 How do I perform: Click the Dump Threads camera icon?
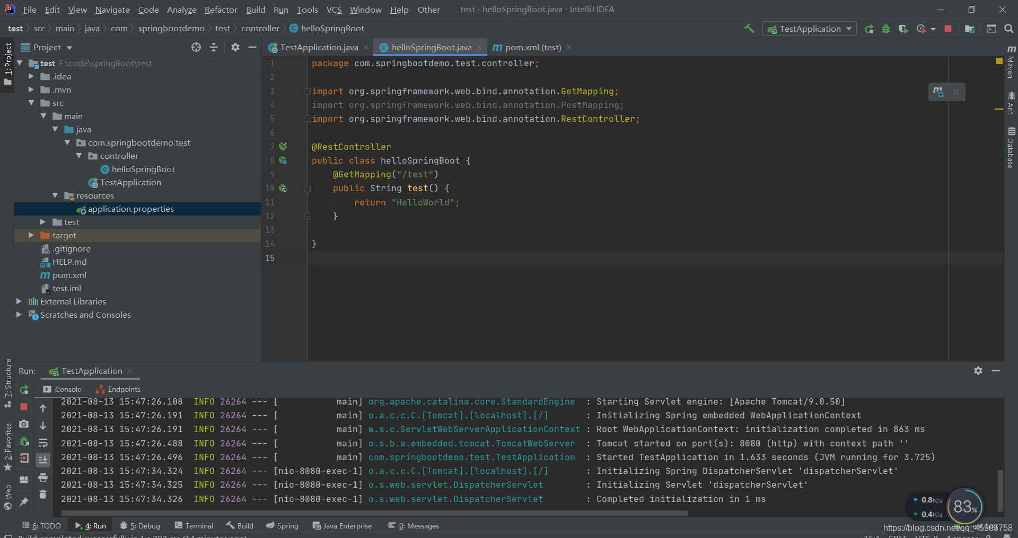point(24,424)
